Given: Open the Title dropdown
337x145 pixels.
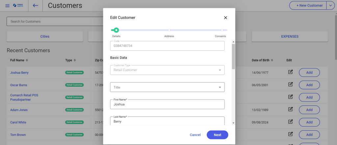Looking at the screenshot, I should tap(167, 87).
